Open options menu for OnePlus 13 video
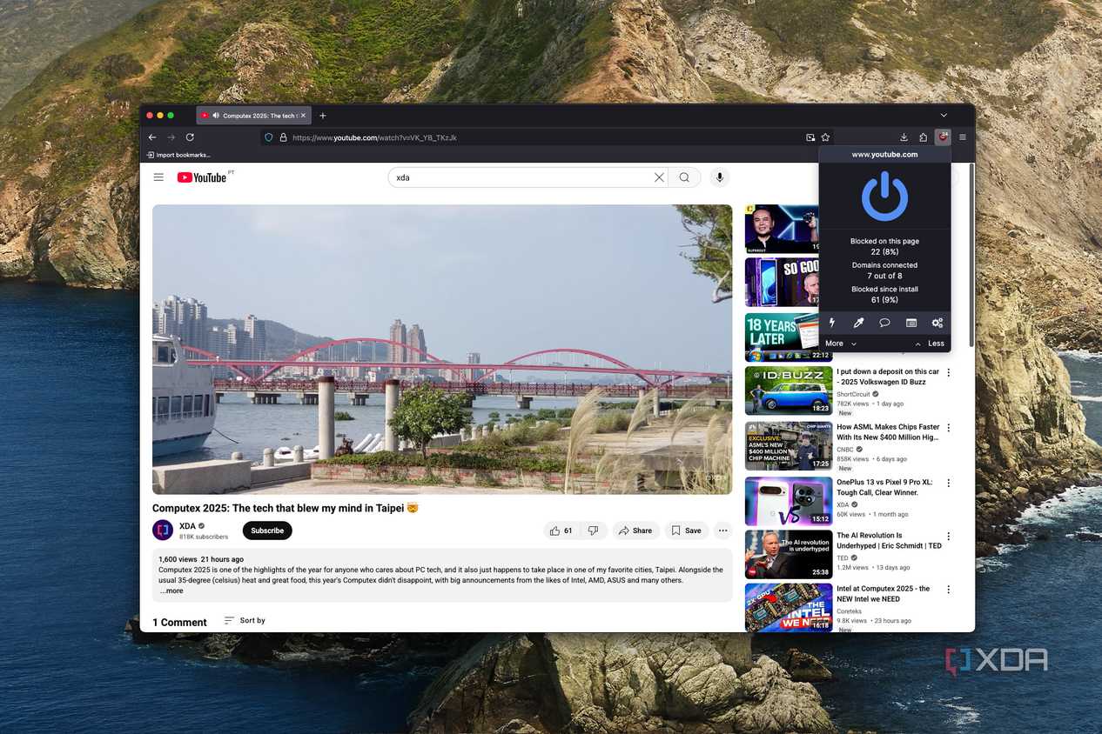The width and height of the screenshot is (1102, 734). click(949, 483)
